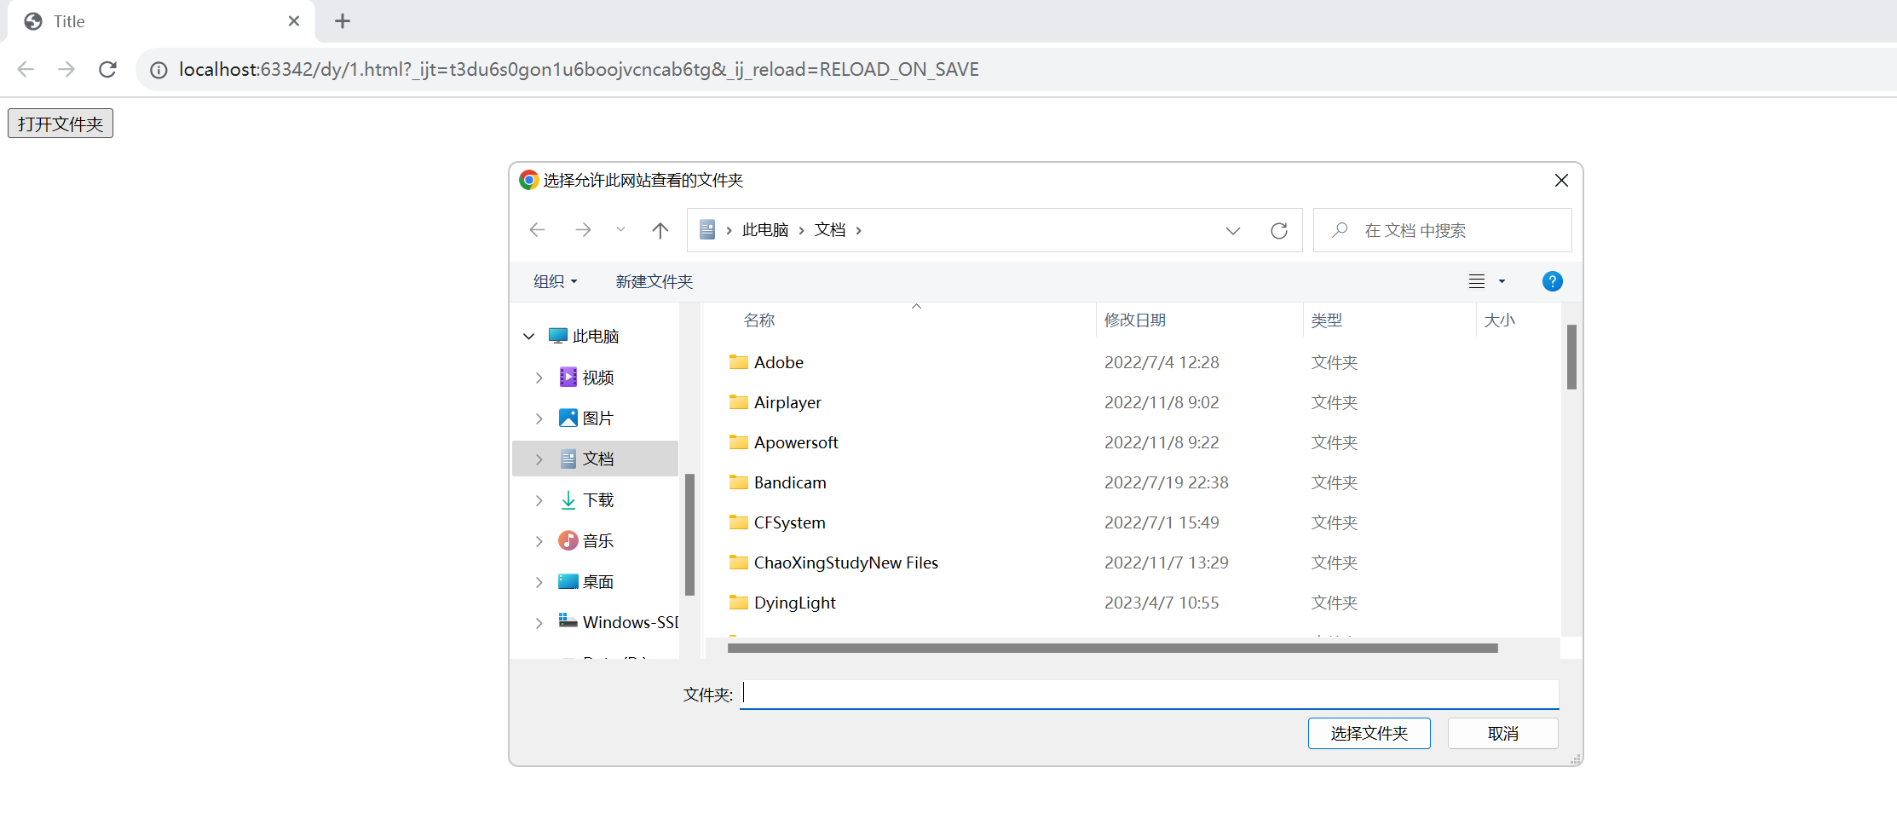This screenshot has width=1897, height=825.
Task: Click the browser reload icon
Action: [x=107, y=69]
